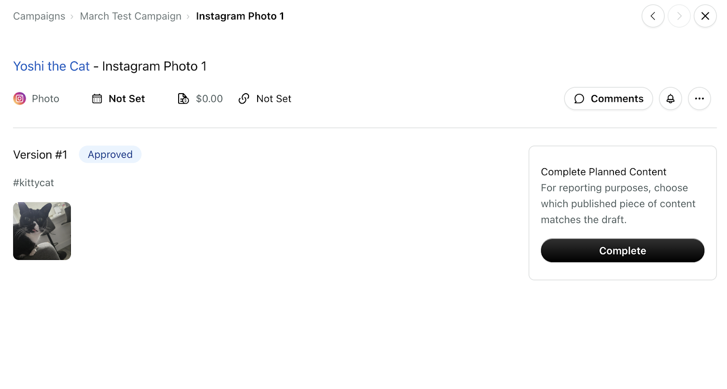727x389 pixels.
Task: Open the cat photo thumbnail
Action: [42, 231]
